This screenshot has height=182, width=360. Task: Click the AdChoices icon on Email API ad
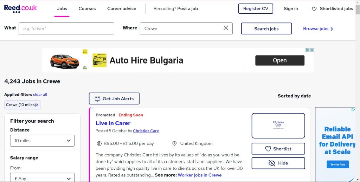tap(353, 110)
